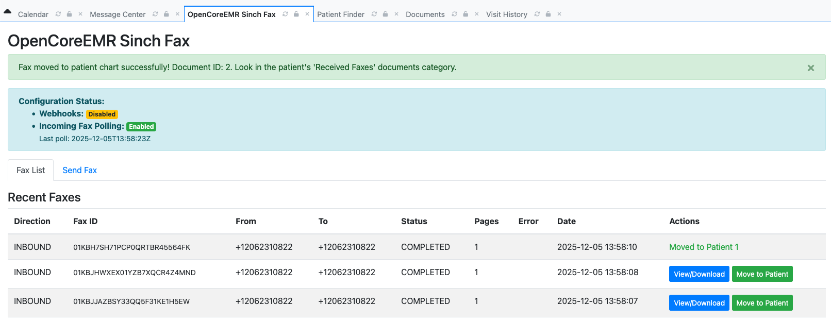831x321 pixels.
Task: Click the Status column header
Action: (x=414, y=221)
